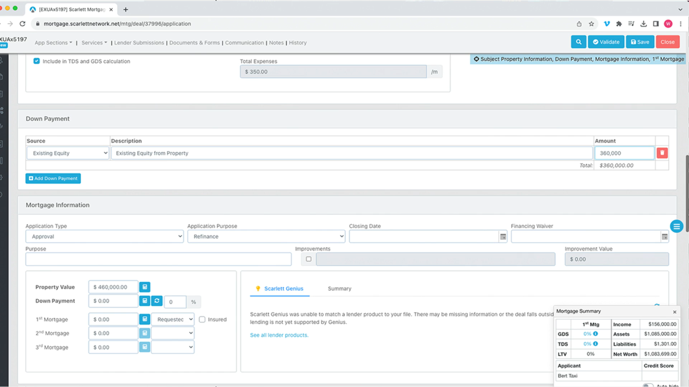Click the blue search magnifier button
The height and width of the screenshot is (387, 689).
[578, 42]
